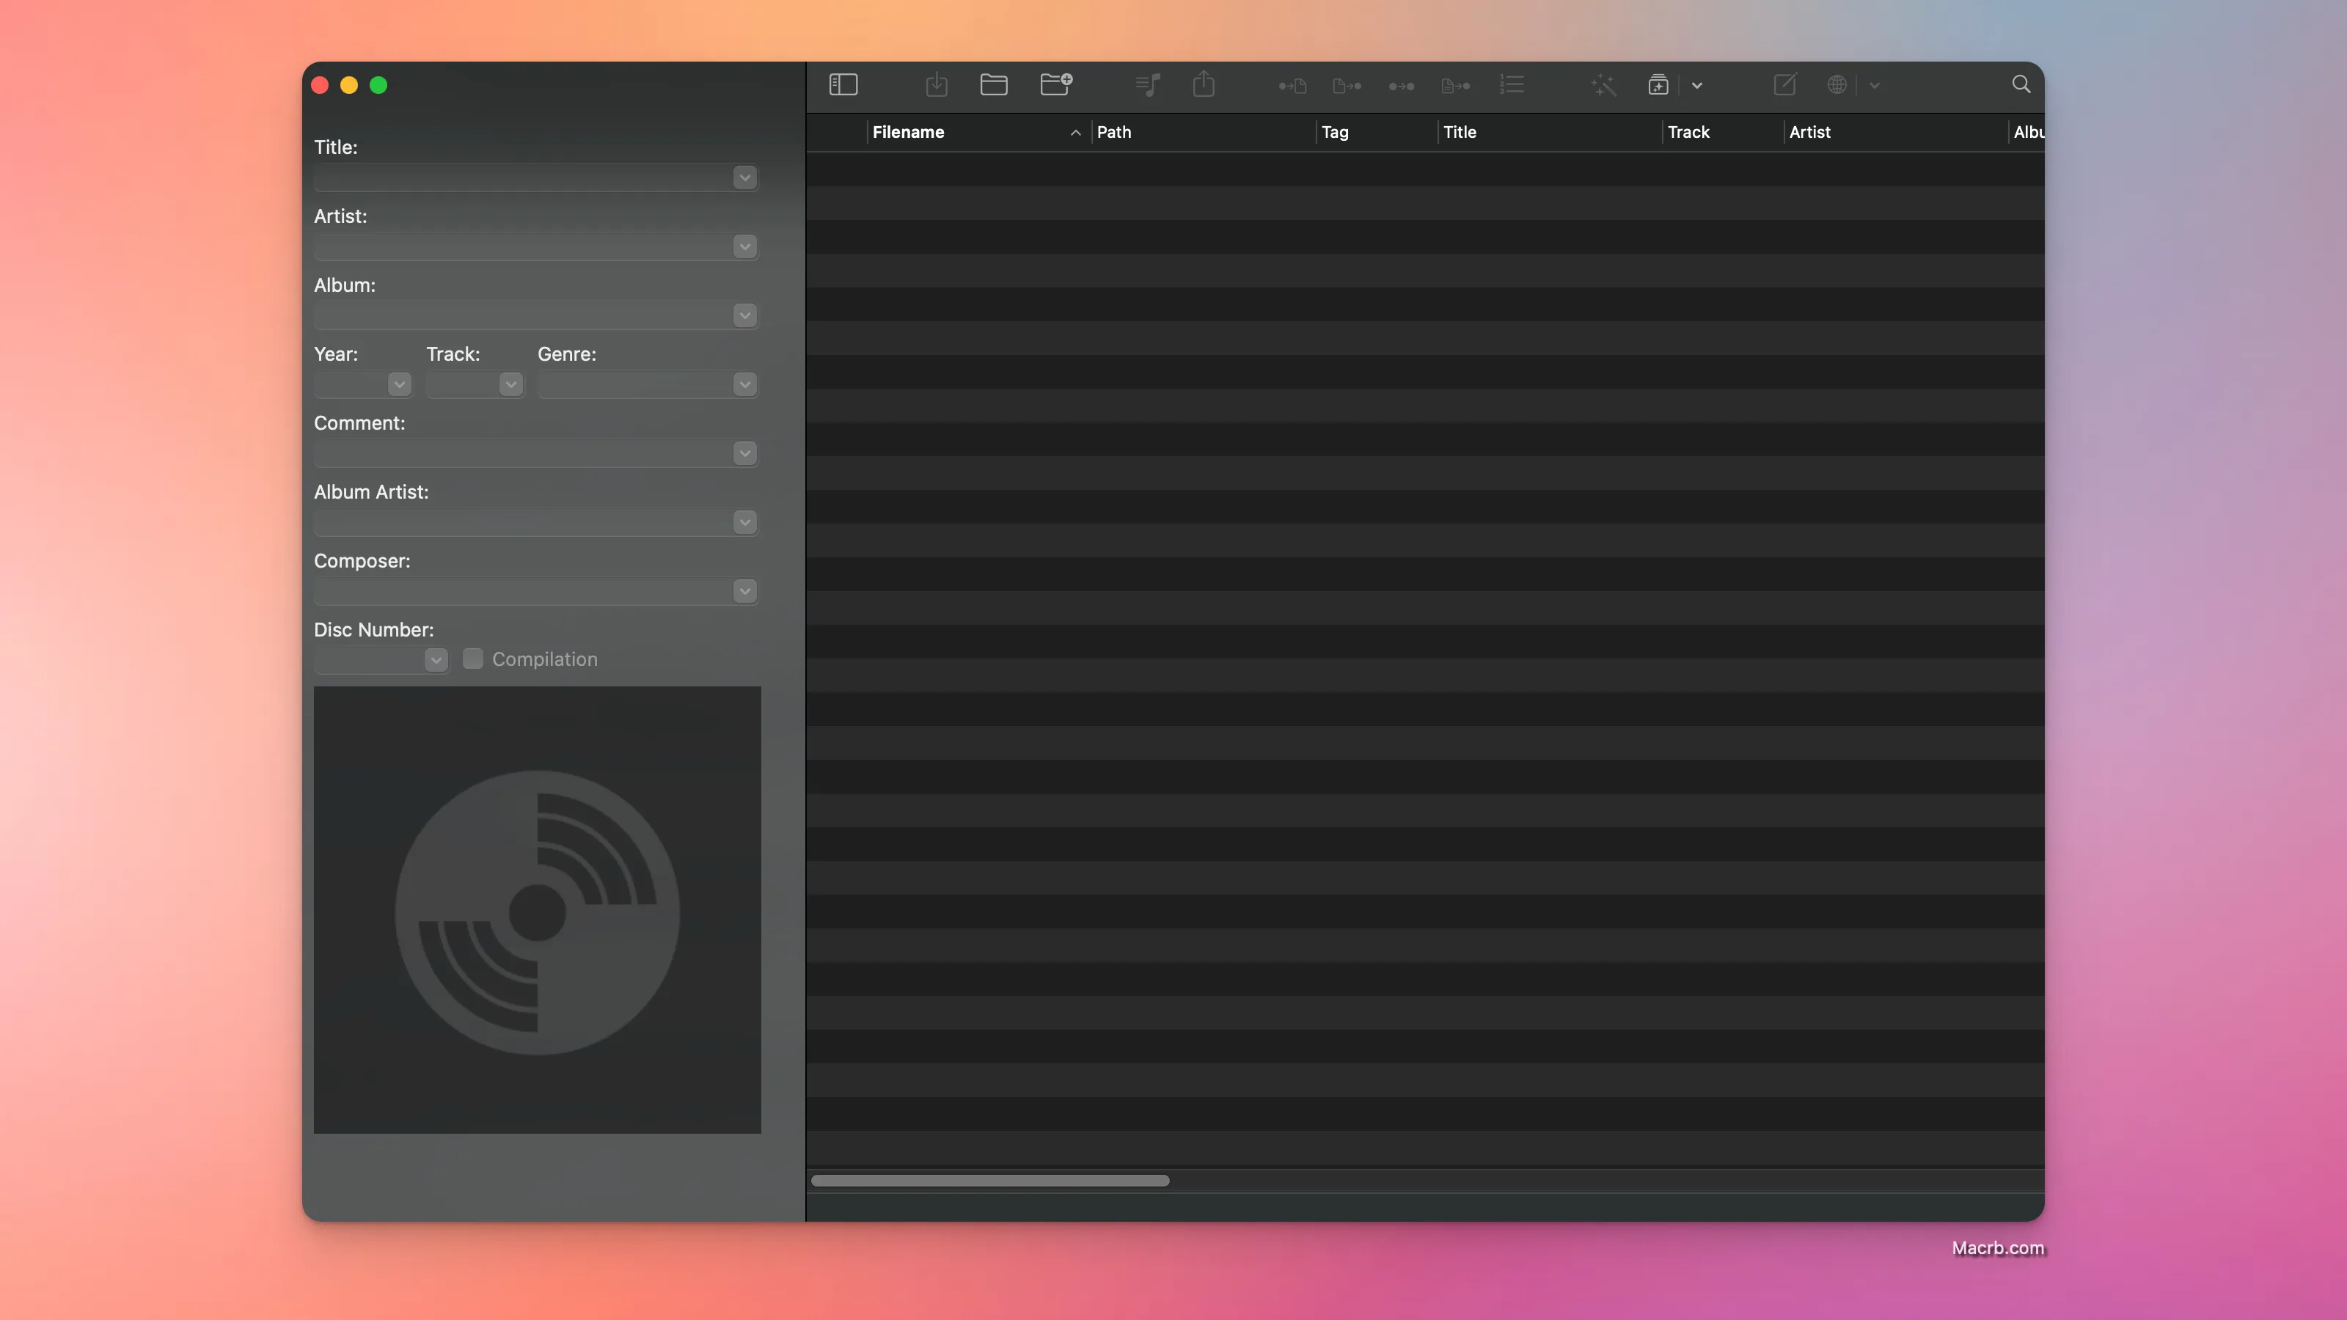Click the tag-to-filename convert icon
The image size is (2347, 1320).
click(1292, 86)
